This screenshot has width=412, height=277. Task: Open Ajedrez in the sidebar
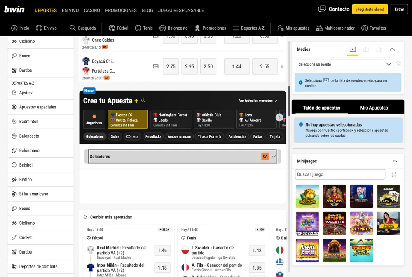pyautogui.click(x=41, y=92)
